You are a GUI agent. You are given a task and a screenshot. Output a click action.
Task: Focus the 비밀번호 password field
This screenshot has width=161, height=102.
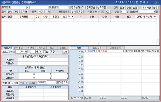(x=64, y=7)
